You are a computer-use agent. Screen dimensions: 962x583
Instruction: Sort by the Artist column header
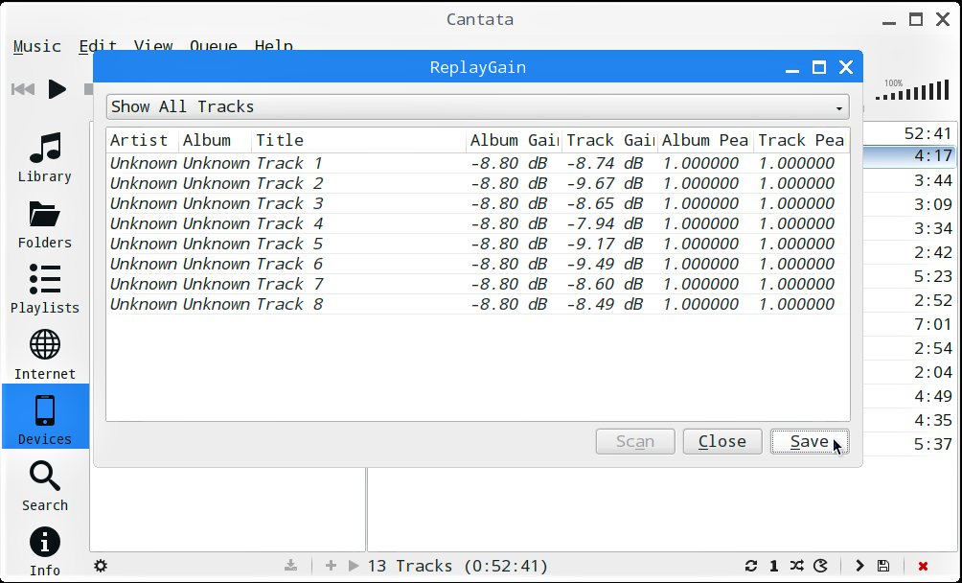143,141
